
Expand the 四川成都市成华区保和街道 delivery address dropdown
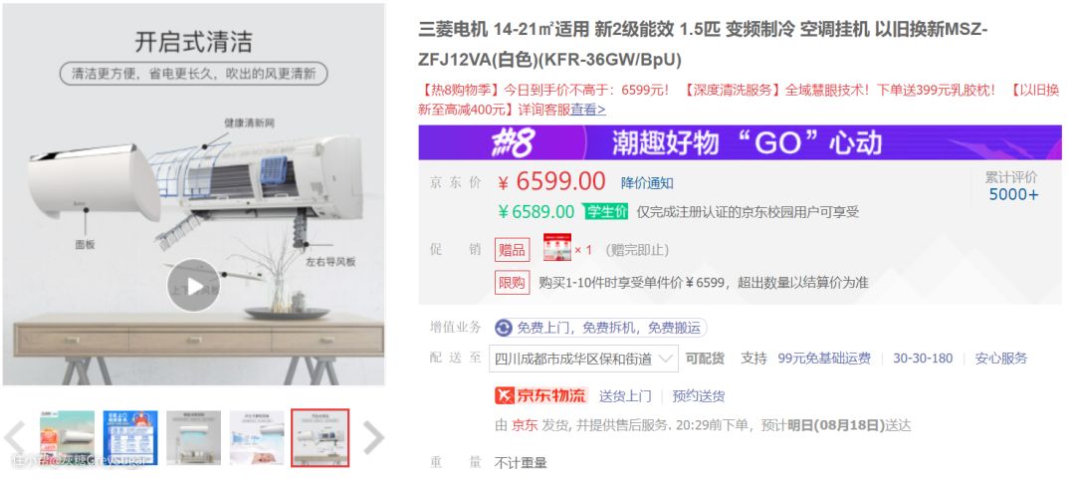(x=583, y=359)
